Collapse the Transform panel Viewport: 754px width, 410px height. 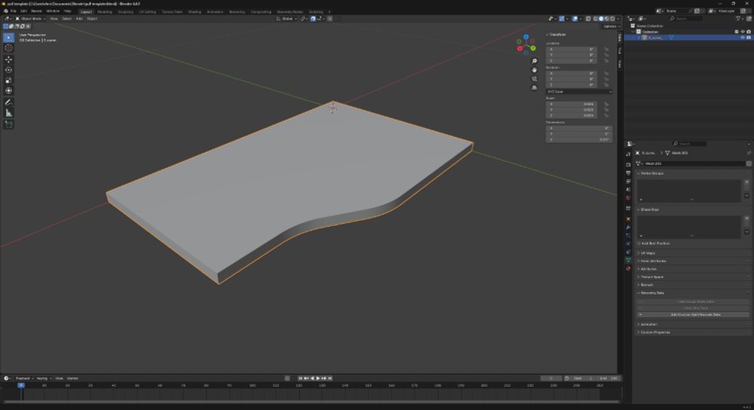click(x=556, y=35)
